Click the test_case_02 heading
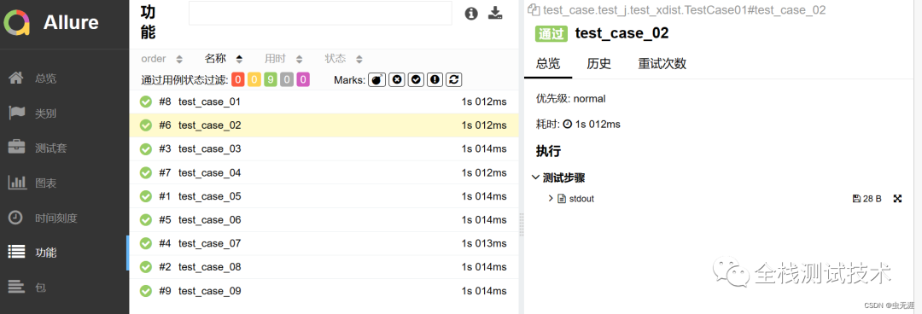 [x=621, y=33]
